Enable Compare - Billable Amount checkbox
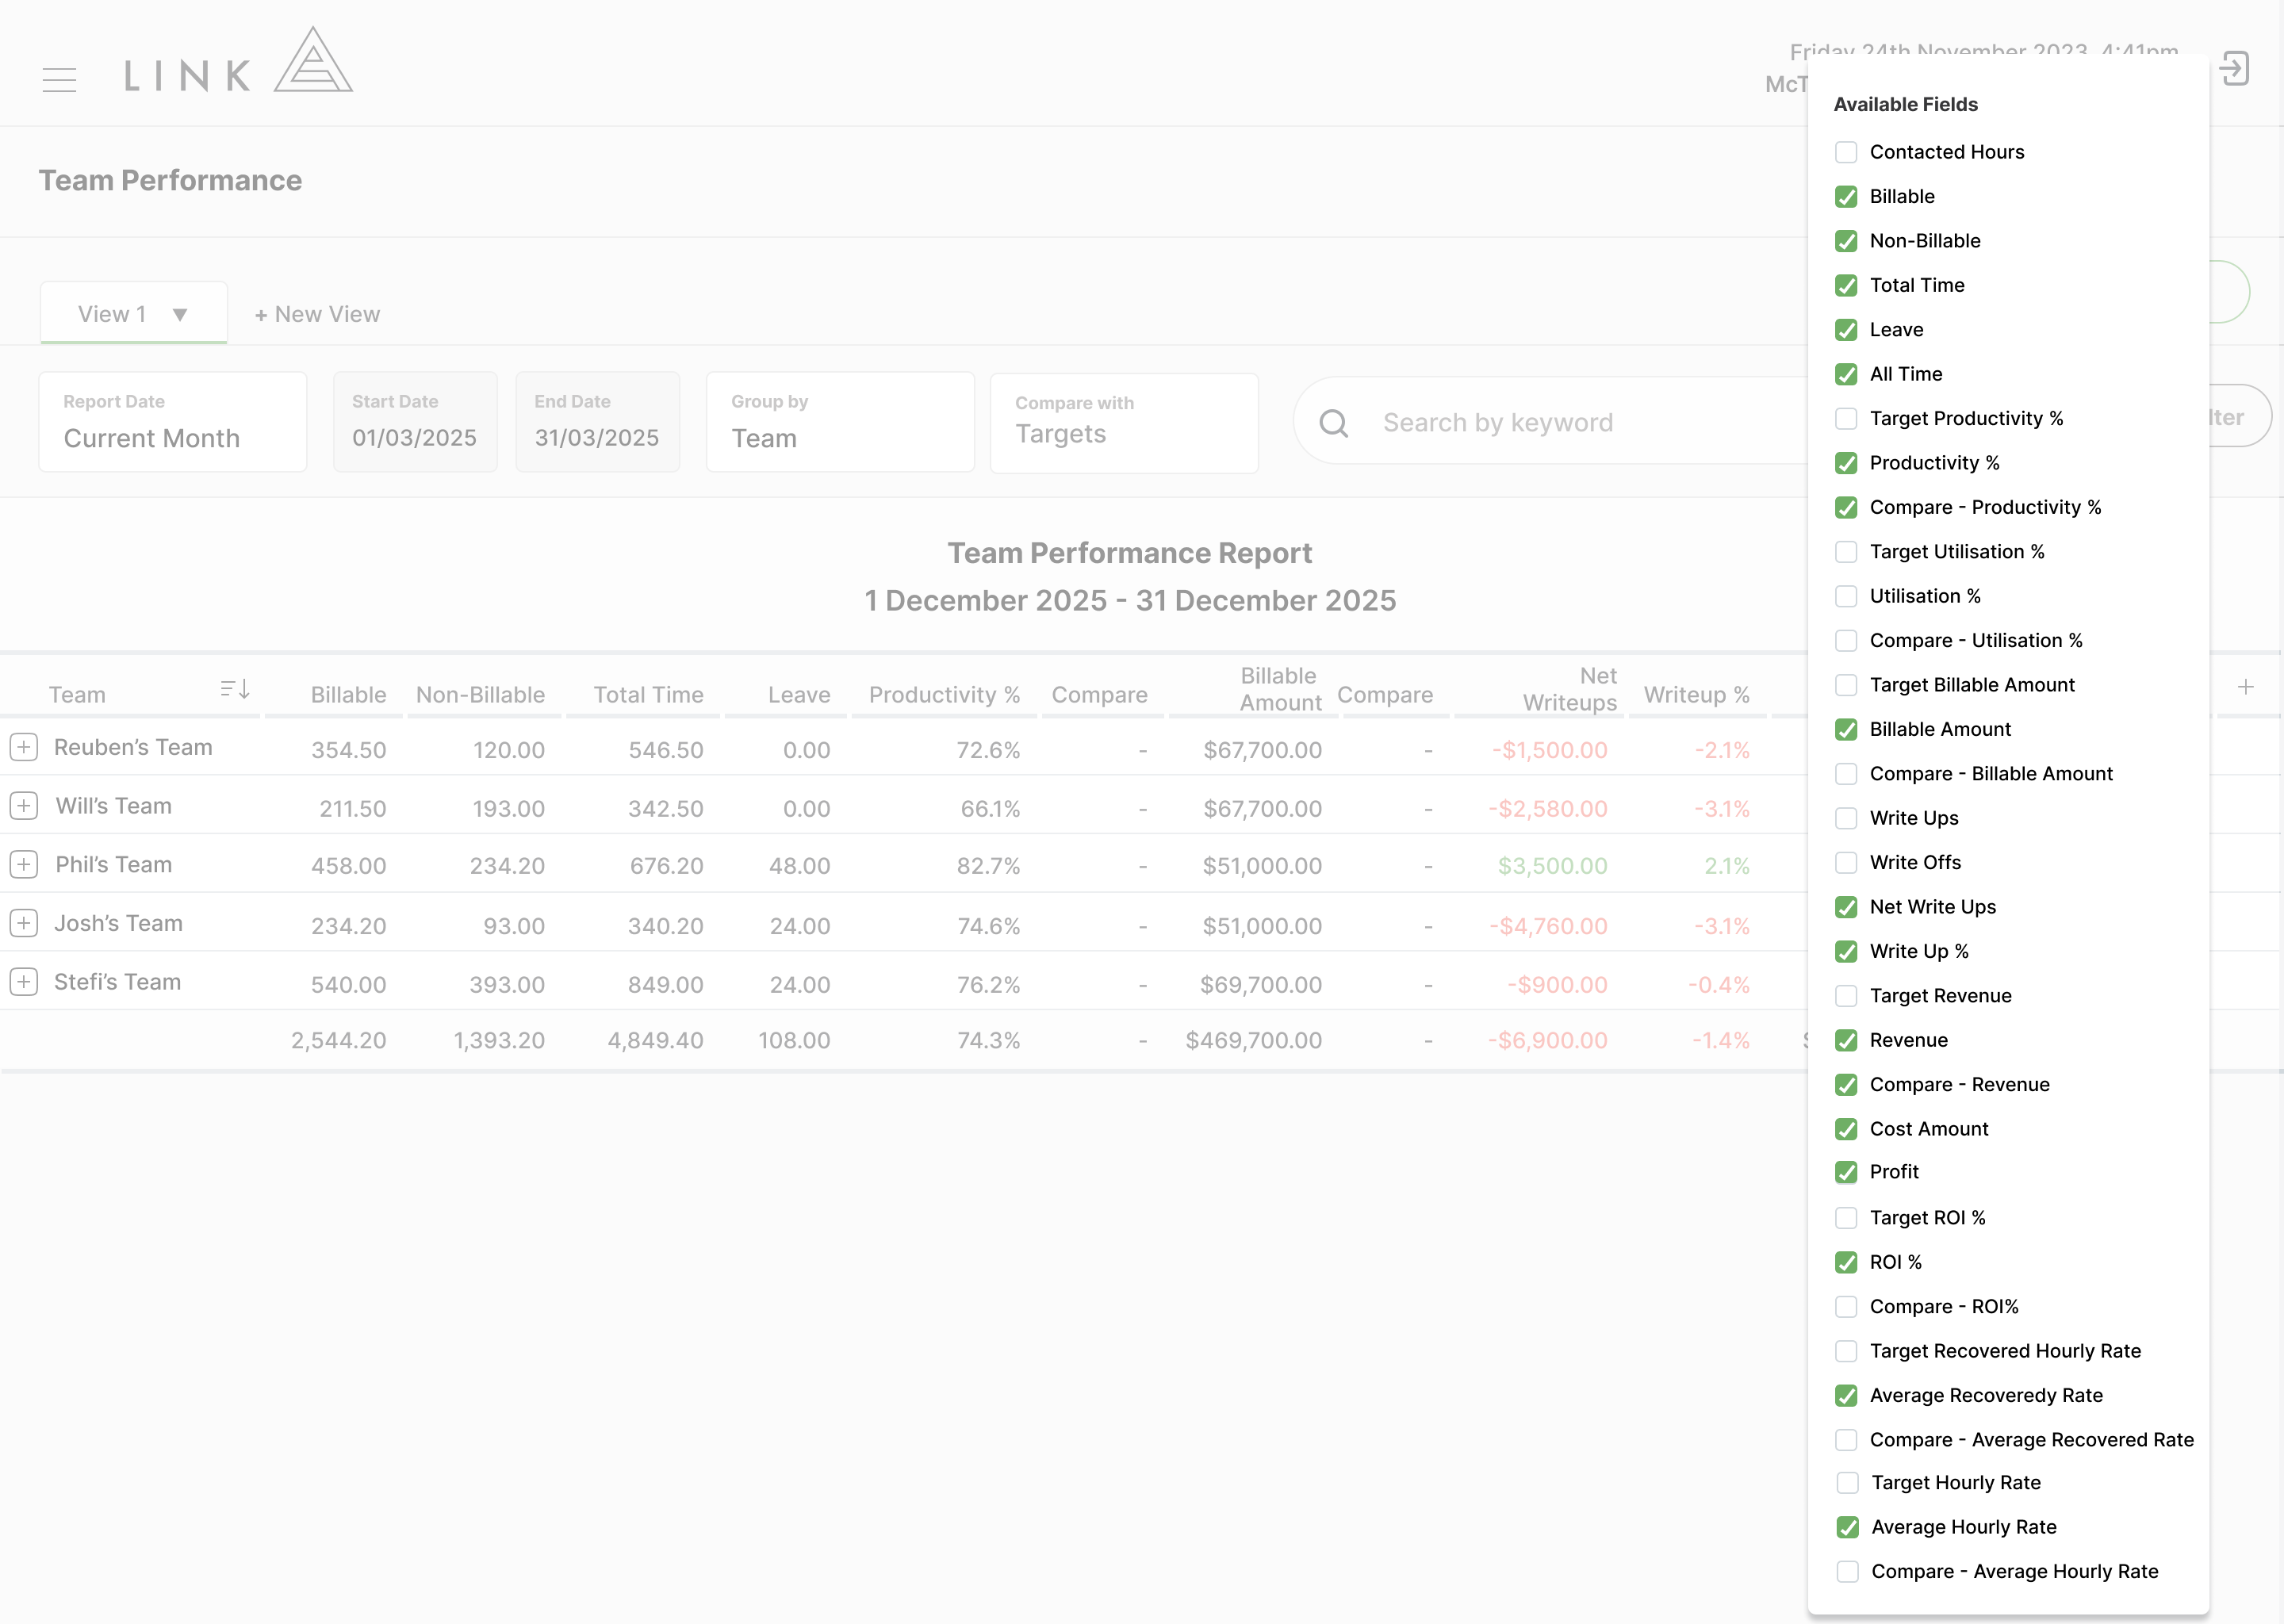The image size is (2284, 1624). pyautogui.click(x=1846, y=774)
